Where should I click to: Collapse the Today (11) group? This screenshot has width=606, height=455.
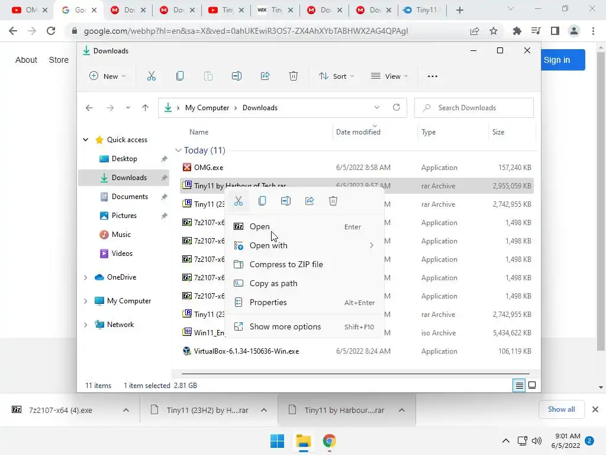[178, 150]
